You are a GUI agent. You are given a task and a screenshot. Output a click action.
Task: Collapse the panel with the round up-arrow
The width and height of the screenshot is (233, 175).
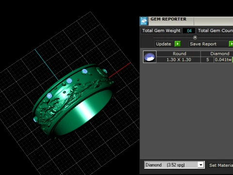[195, 37]
